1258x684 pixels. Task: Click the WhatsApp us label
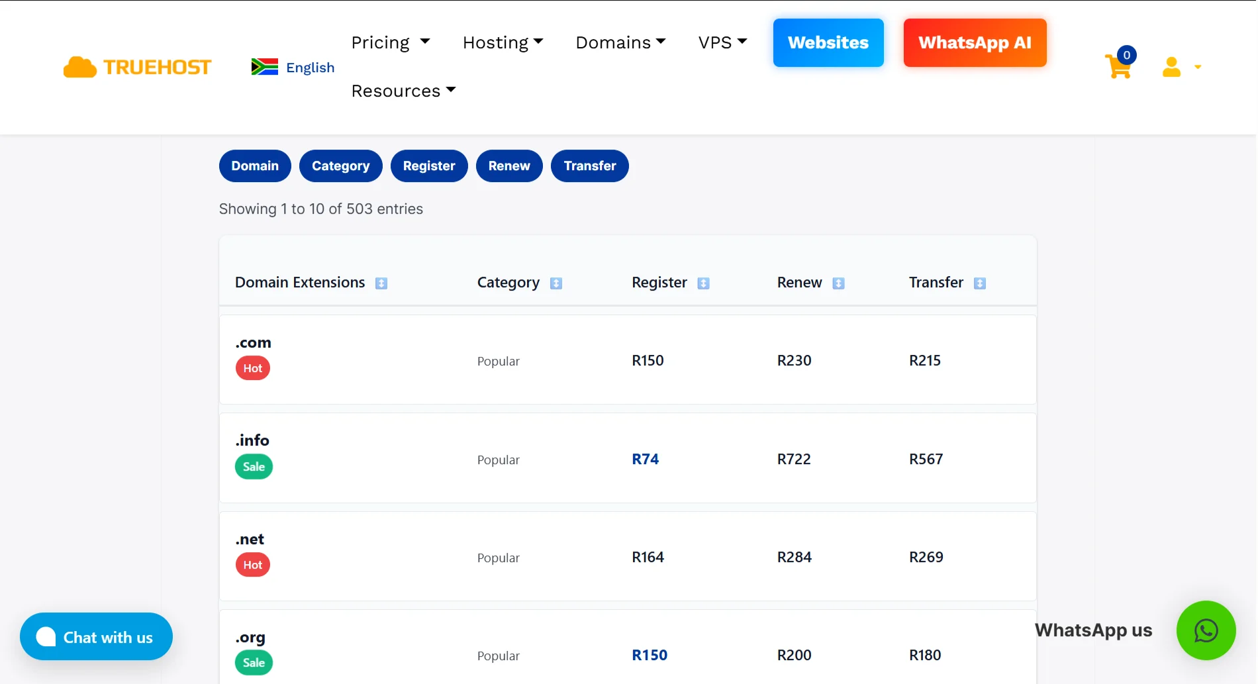[x=1093, y=630]
